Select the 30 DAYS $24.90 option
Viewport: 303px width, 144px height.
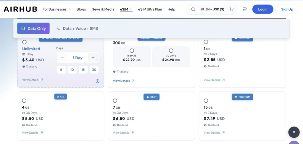pos(171,57)
